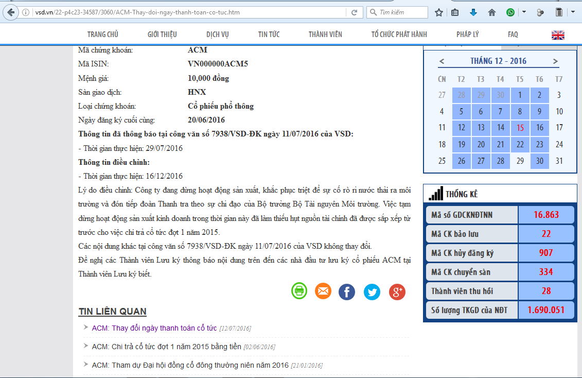Click the search magnifier icon
This screenshot has width=582, height=378.
point(374,12)
